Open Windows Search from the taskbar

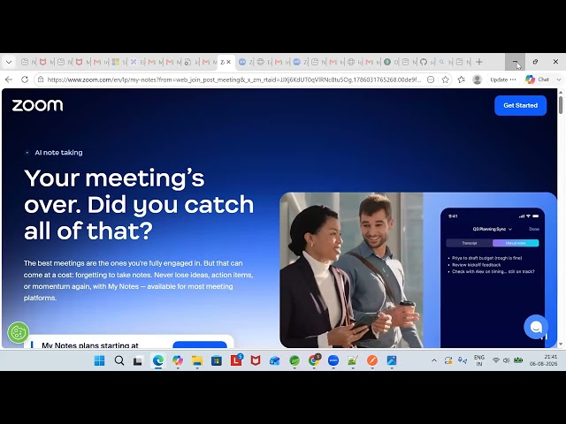tap(119, 360)
